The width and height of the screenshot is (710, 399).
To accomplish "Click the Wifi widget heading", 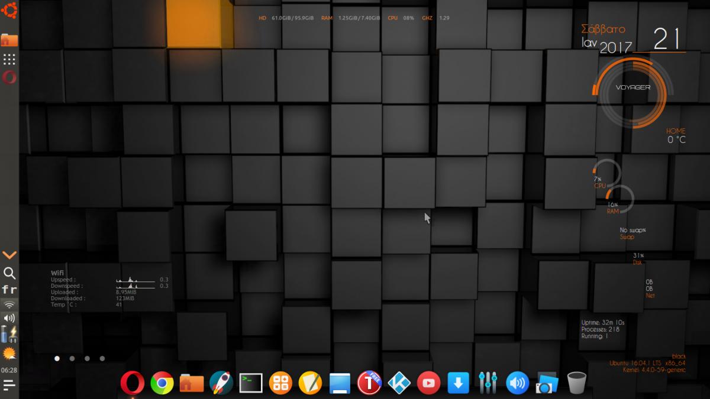I will click(57, 273).
